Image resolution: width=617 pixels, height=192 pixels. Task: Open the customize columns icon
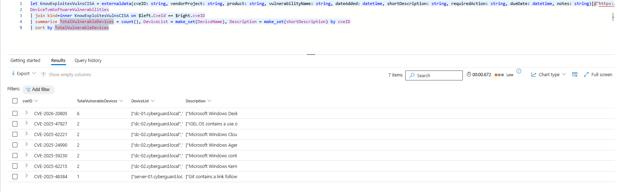click(575, 74)
